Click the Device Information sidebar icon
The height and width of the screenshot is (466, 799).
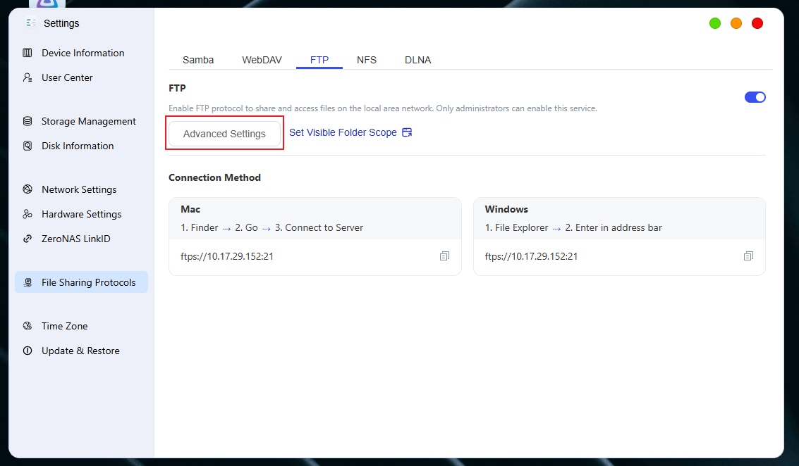tap(28, 52)
